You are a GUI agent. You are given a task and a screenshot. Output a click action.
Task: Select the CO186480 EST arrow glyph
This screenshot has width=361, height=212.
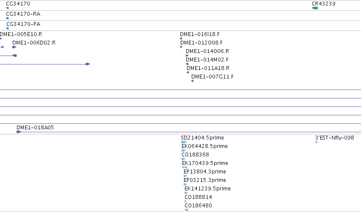coord(186,210)
